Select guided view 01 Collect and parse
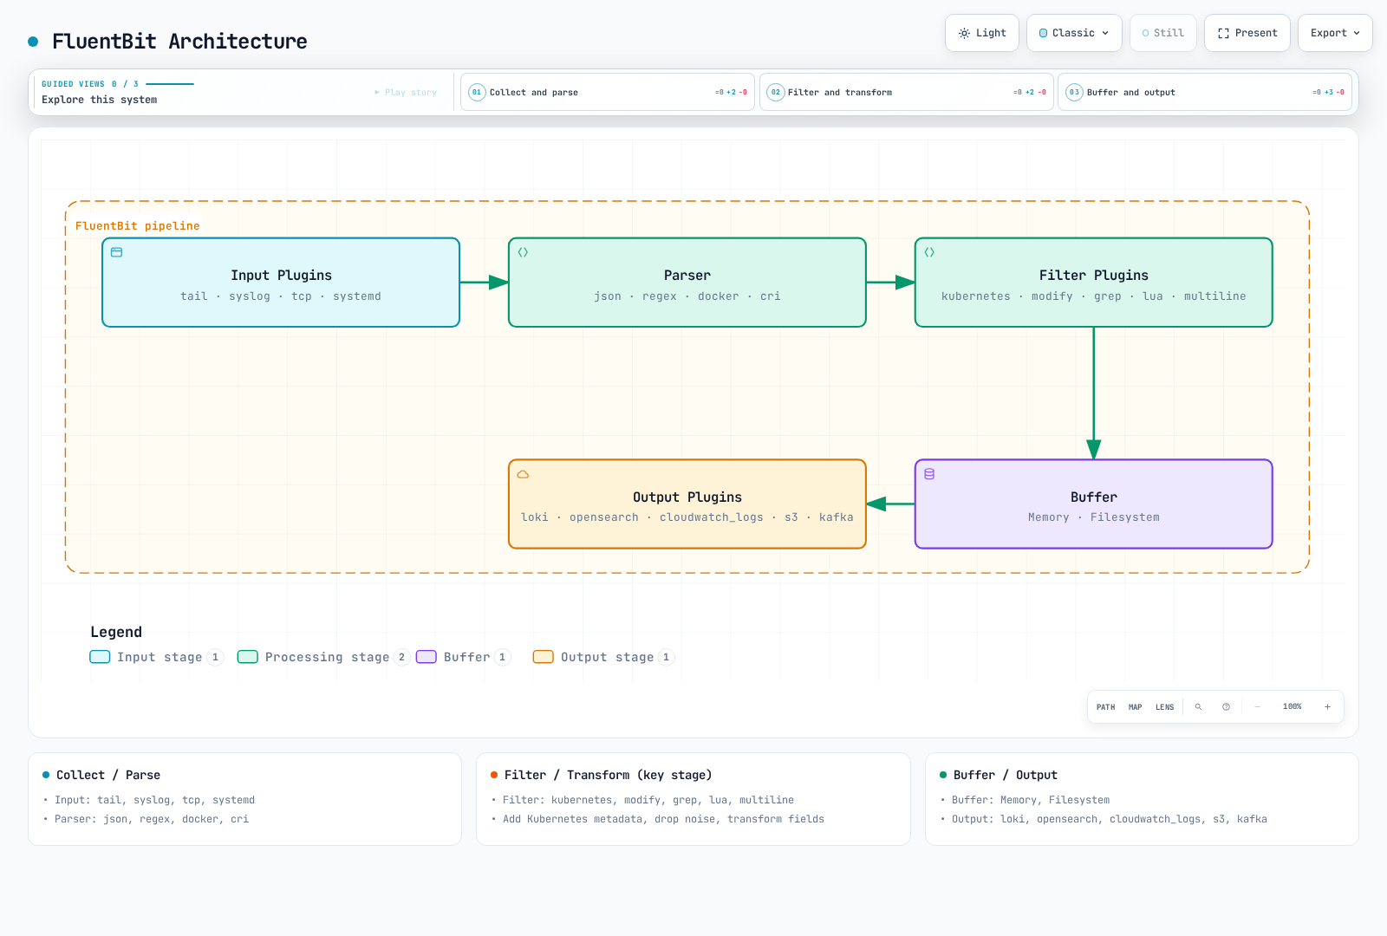Viewport: 1387px width, 936px height. pyautogui.click(x=607, y=92)
